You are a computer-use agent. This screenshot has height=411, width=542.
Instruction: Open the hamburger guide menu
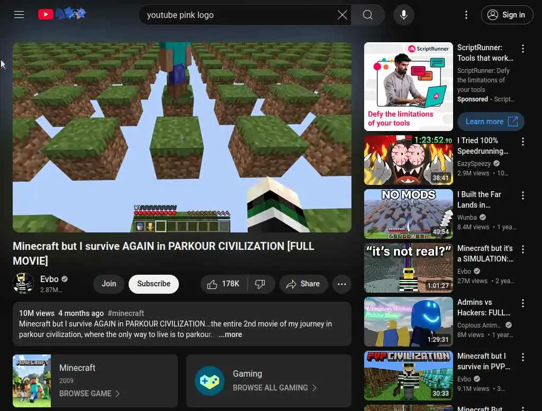click(x=19, y=14)
